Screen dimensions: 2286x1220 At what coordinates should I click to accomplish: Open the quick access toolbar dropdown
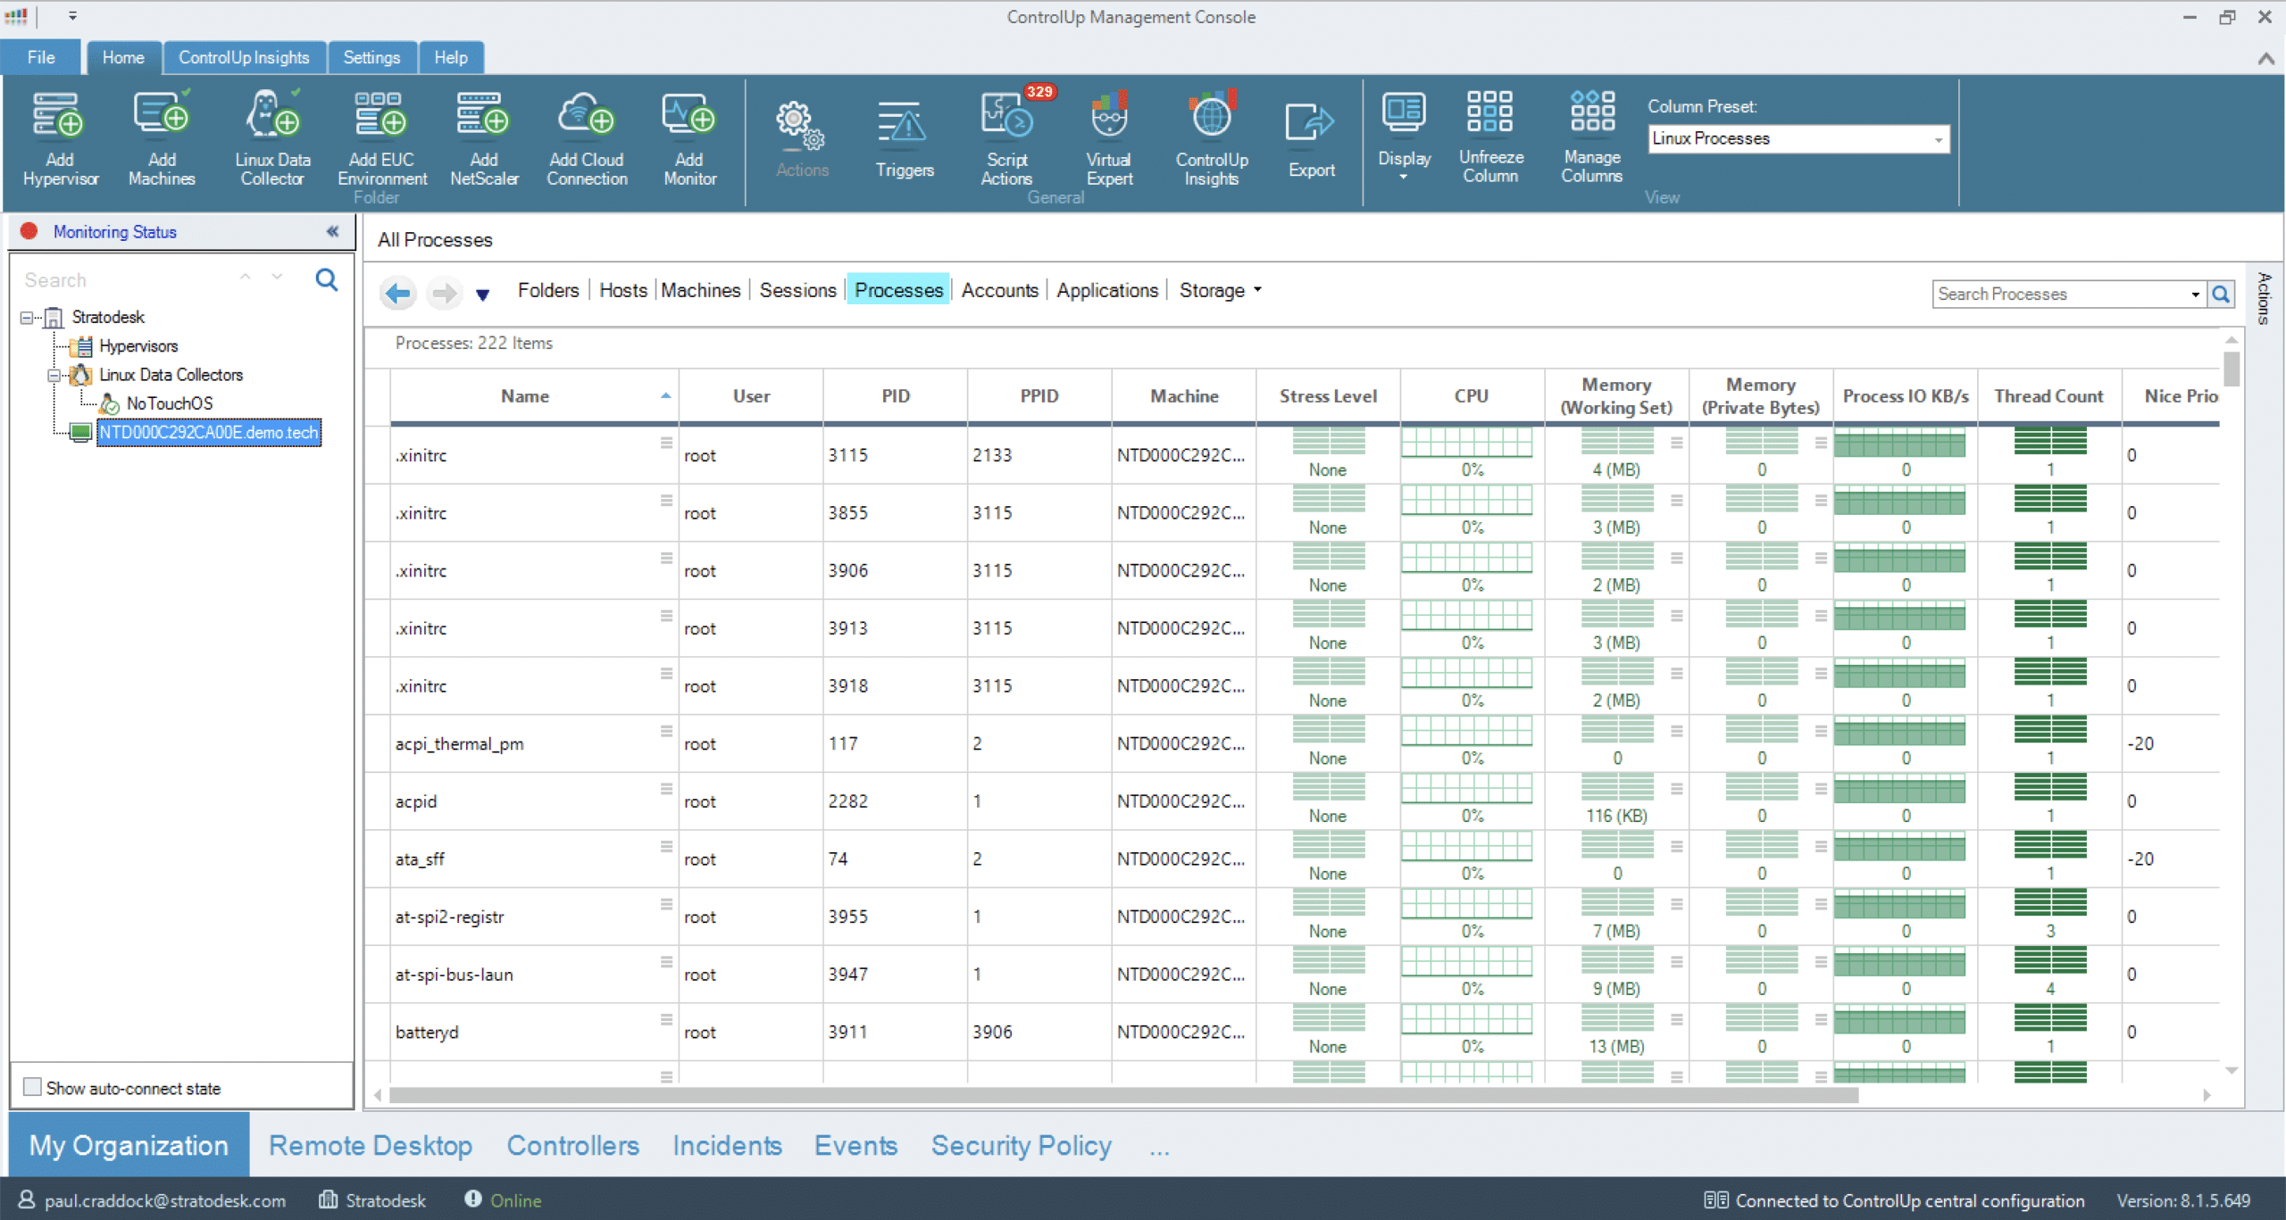72,16
